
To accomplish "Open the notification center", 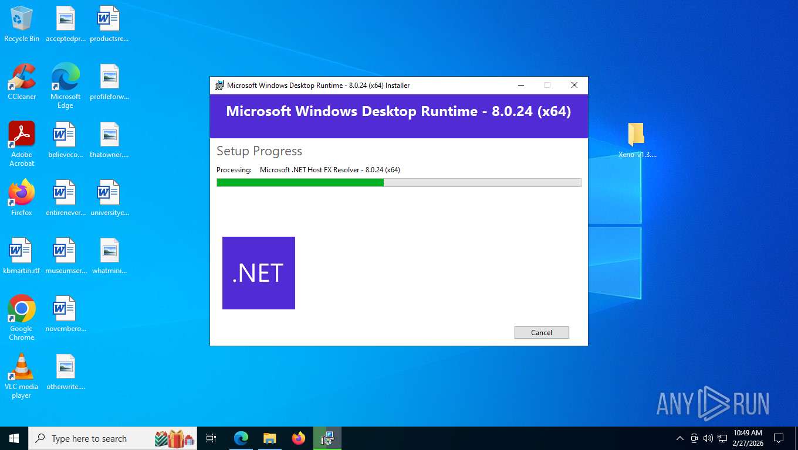I will point(779,438).
